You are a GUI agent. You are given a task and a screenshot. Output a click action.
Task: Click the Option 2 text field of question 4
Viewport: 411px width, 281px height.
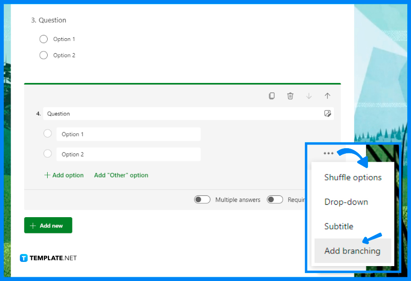coord(128,154)
